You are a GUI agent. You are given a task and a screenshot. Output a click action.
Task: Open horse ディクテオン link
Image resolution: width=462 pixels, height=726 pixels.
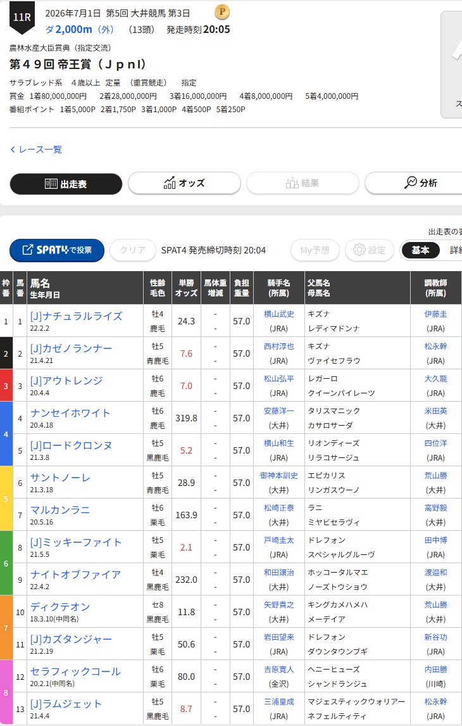click(x=60, y=607)
